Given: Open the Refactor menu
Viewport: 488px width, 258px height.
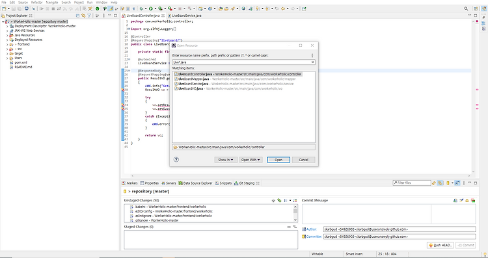Looking at the screenshot, I should tap(36, 2).
